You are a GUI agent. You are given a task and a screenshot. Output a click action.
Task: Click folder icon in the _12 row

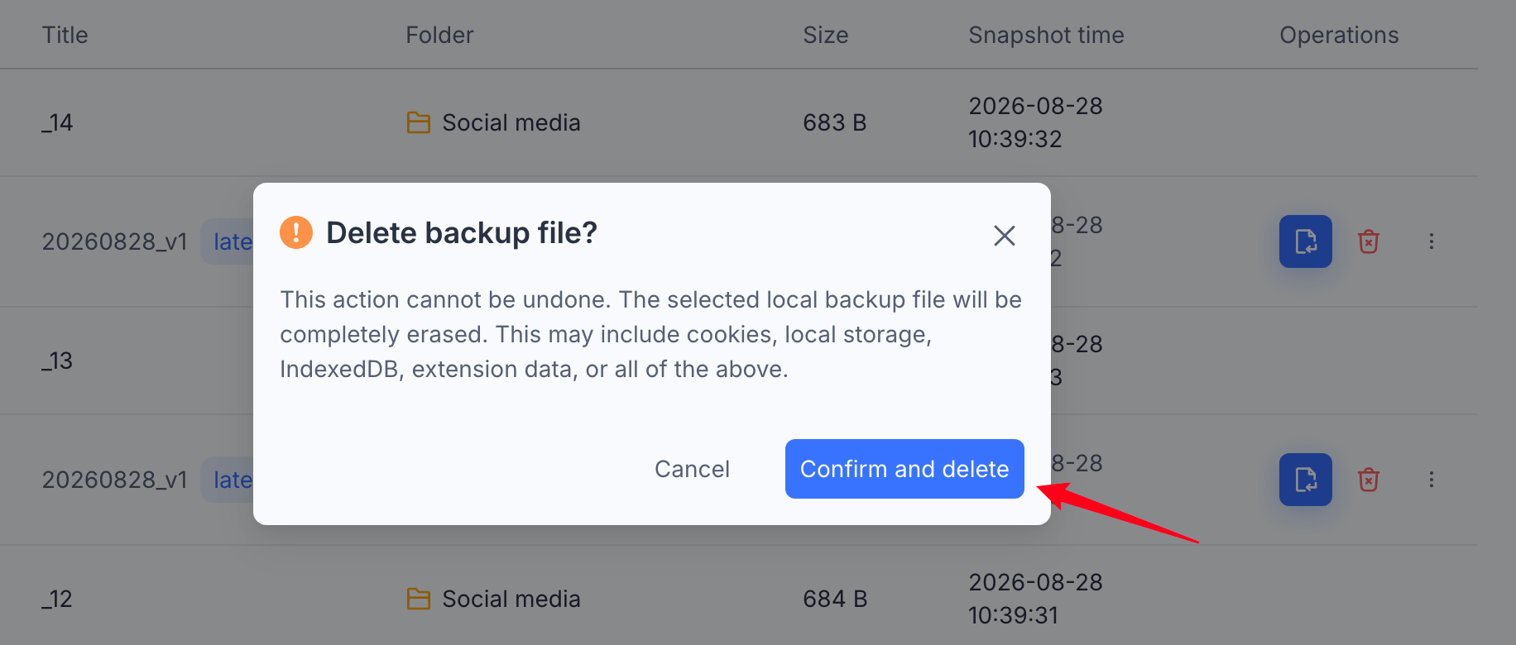click(419, 599)
